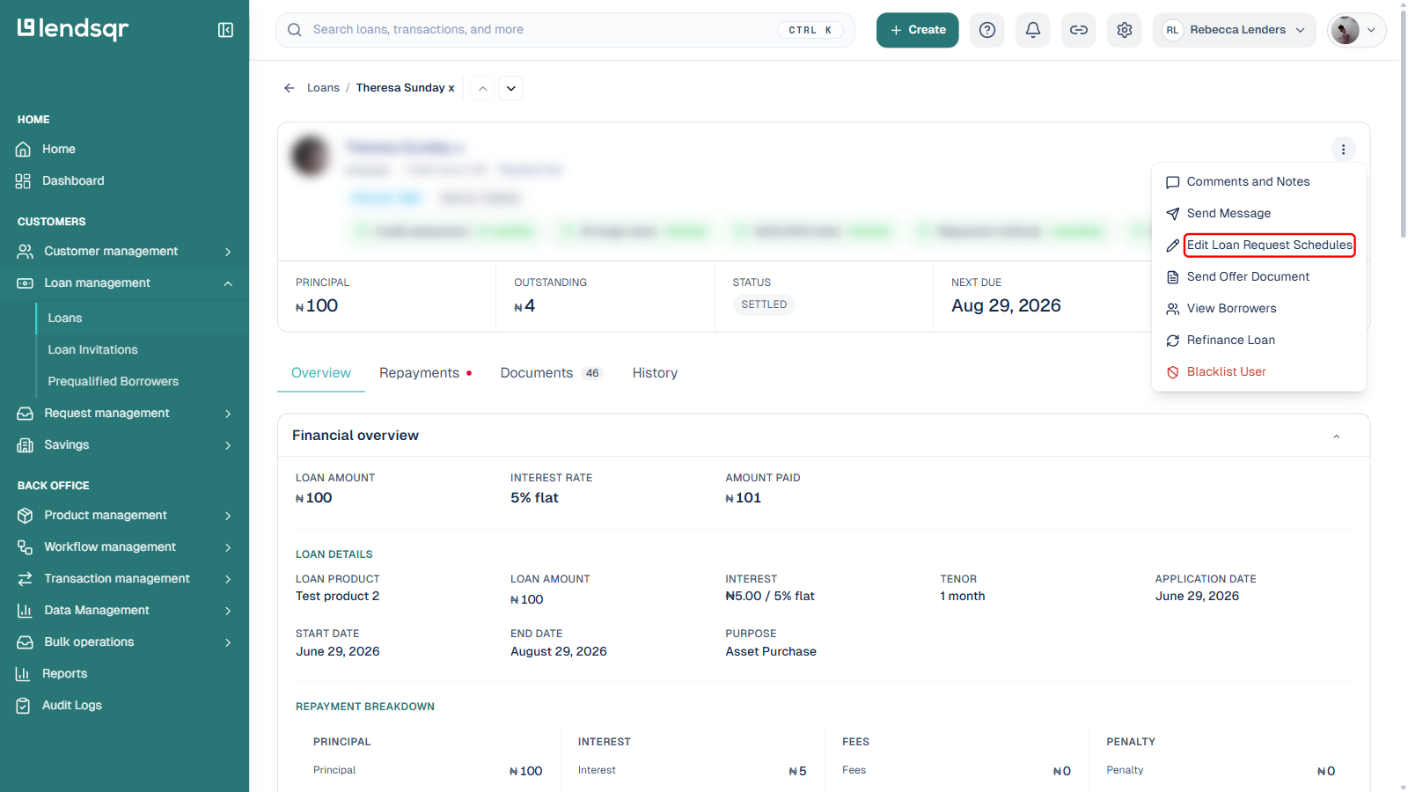Focus the search loans and transactions field
The height and width of the screenshot is (792, 1408).
click(x=565, y=30)
